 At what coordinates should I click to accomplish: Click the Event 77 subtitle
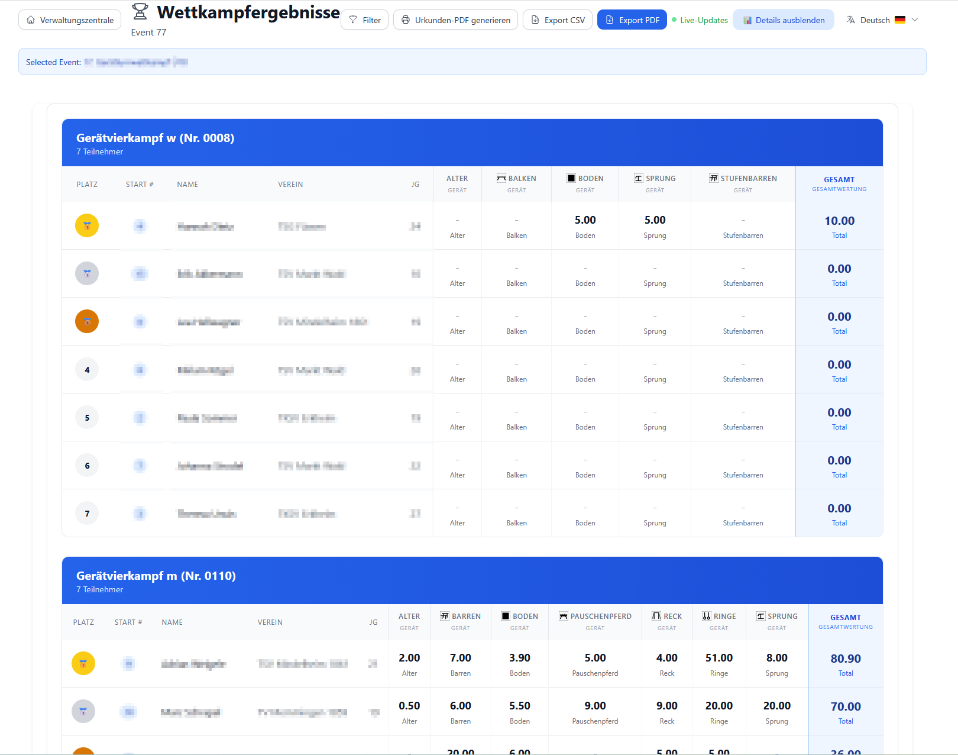coord(148,33)
